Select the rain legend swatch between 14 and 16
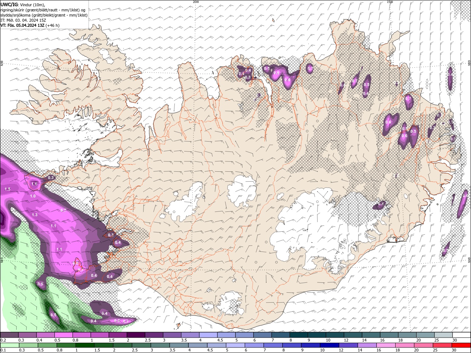Viewport: 471px width, 353px height. [x=367, y=345]
